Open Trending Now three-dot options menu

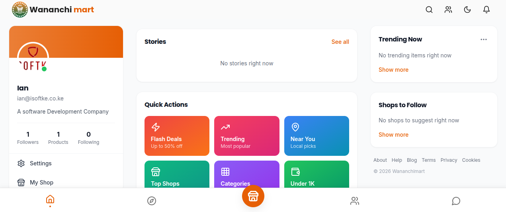484,39
